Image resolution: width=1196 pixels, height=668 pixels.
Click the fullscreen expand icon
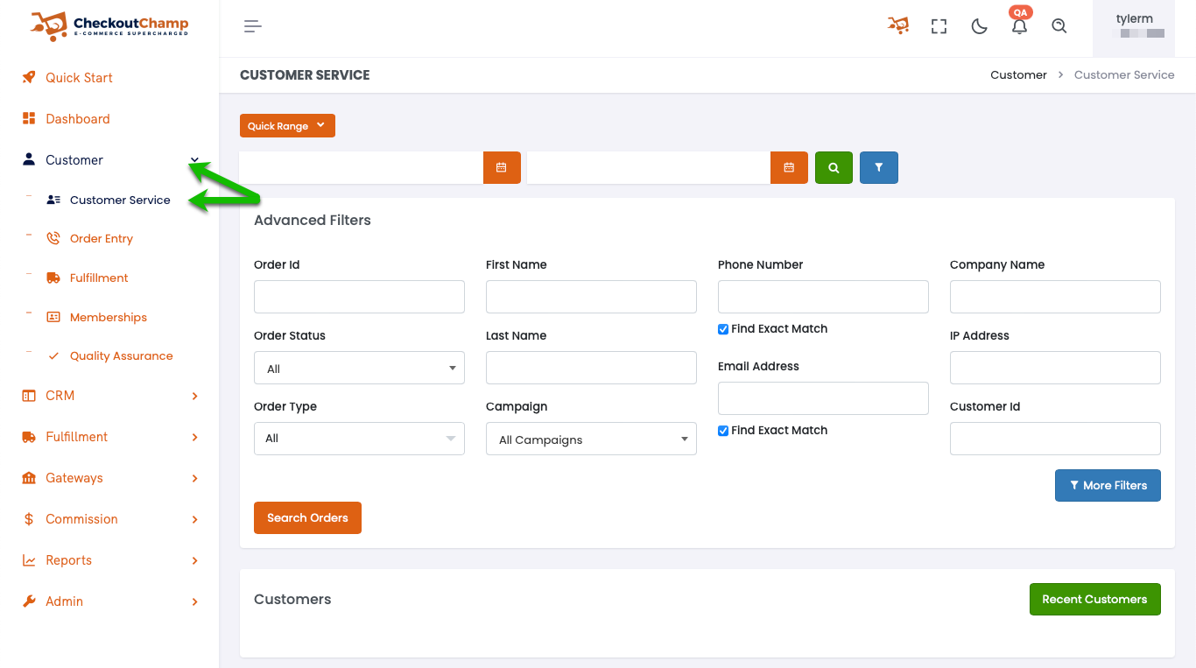[939, 26]
